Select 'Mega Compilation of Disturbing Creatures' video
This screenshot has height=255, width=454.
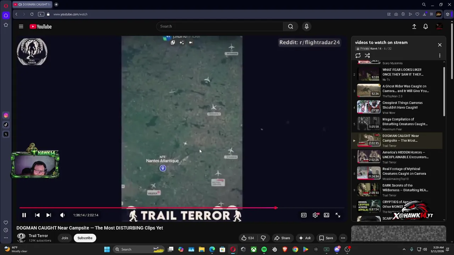397,124
